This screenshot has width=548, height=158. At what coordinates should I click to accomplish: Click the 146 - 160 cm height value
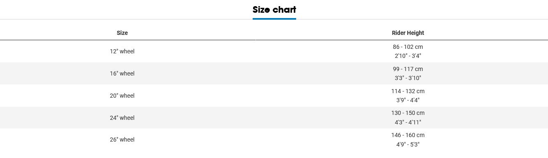[408, 135]
